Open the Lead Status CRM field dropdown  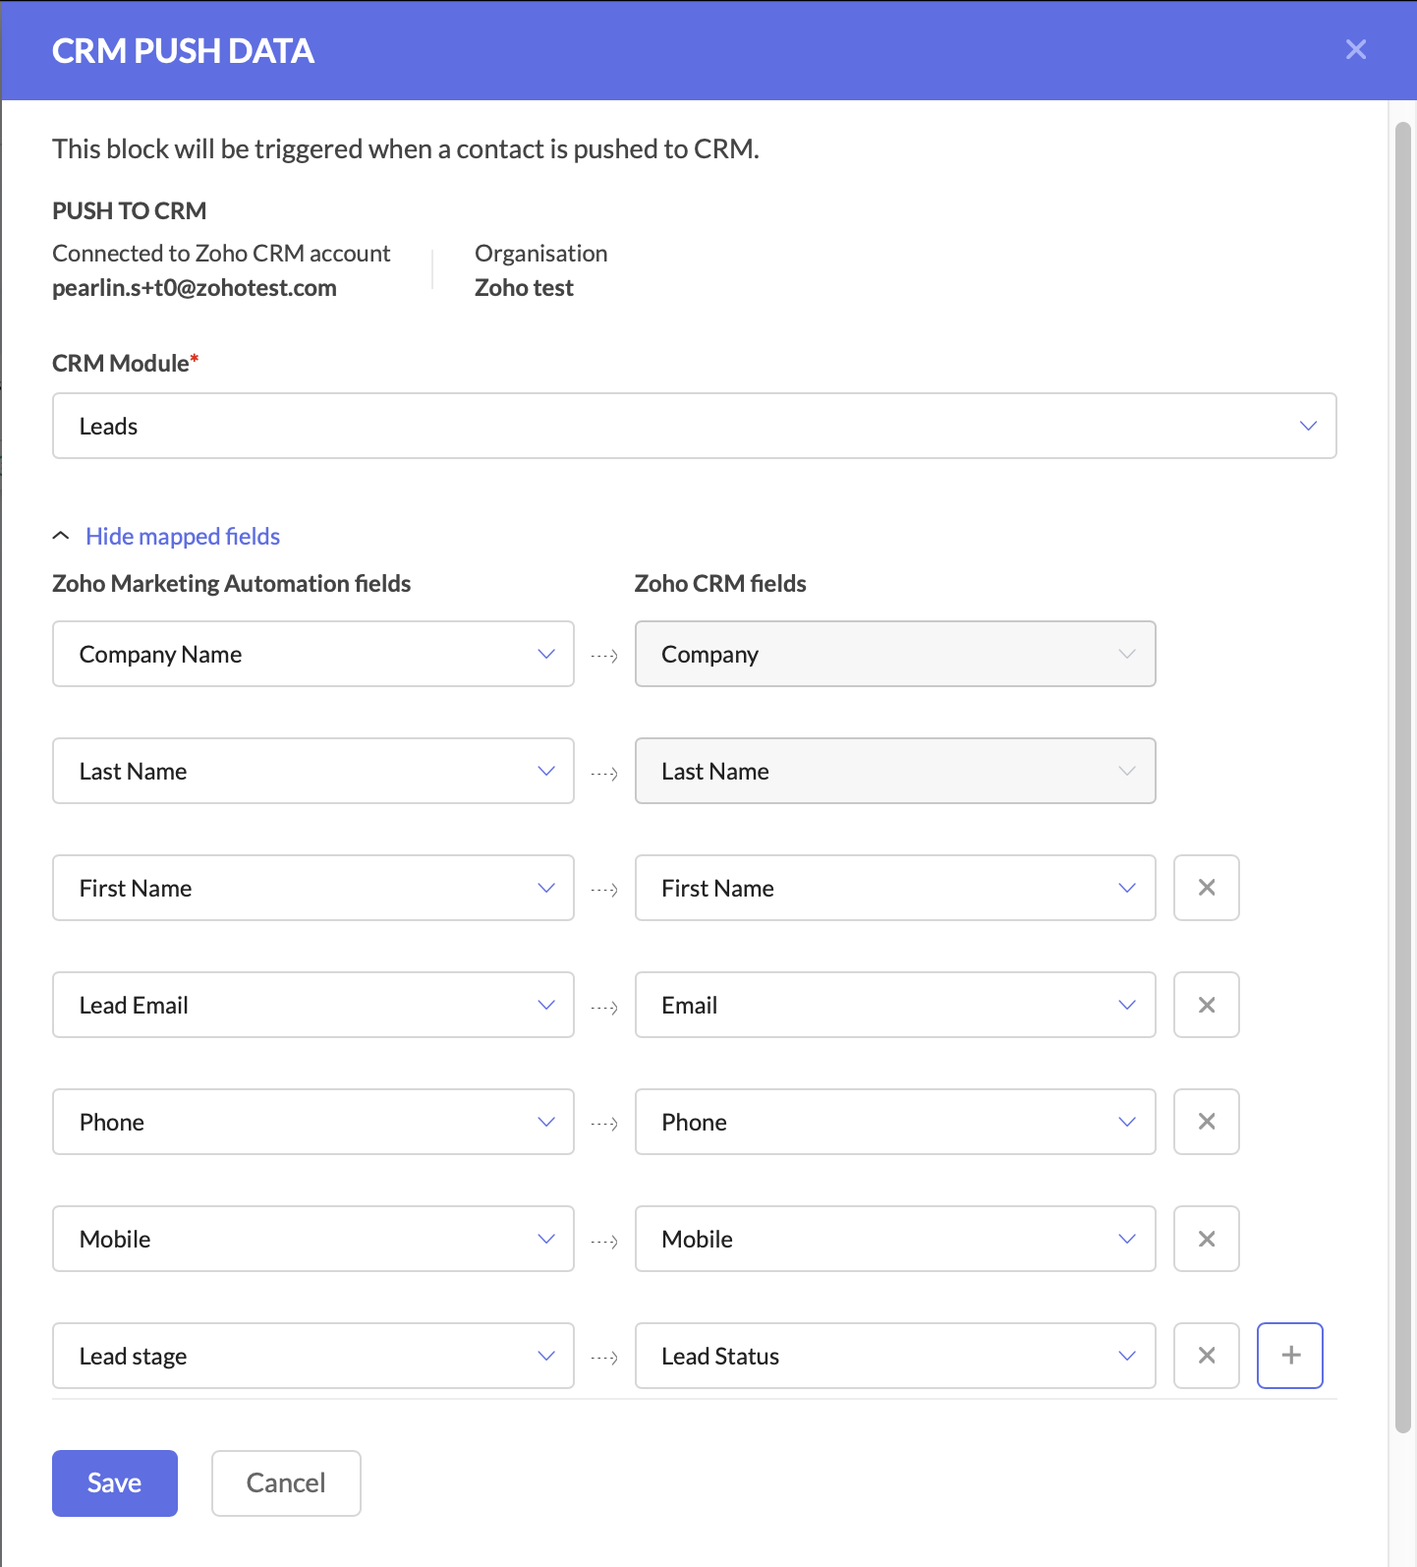(x=895, y=1356)
